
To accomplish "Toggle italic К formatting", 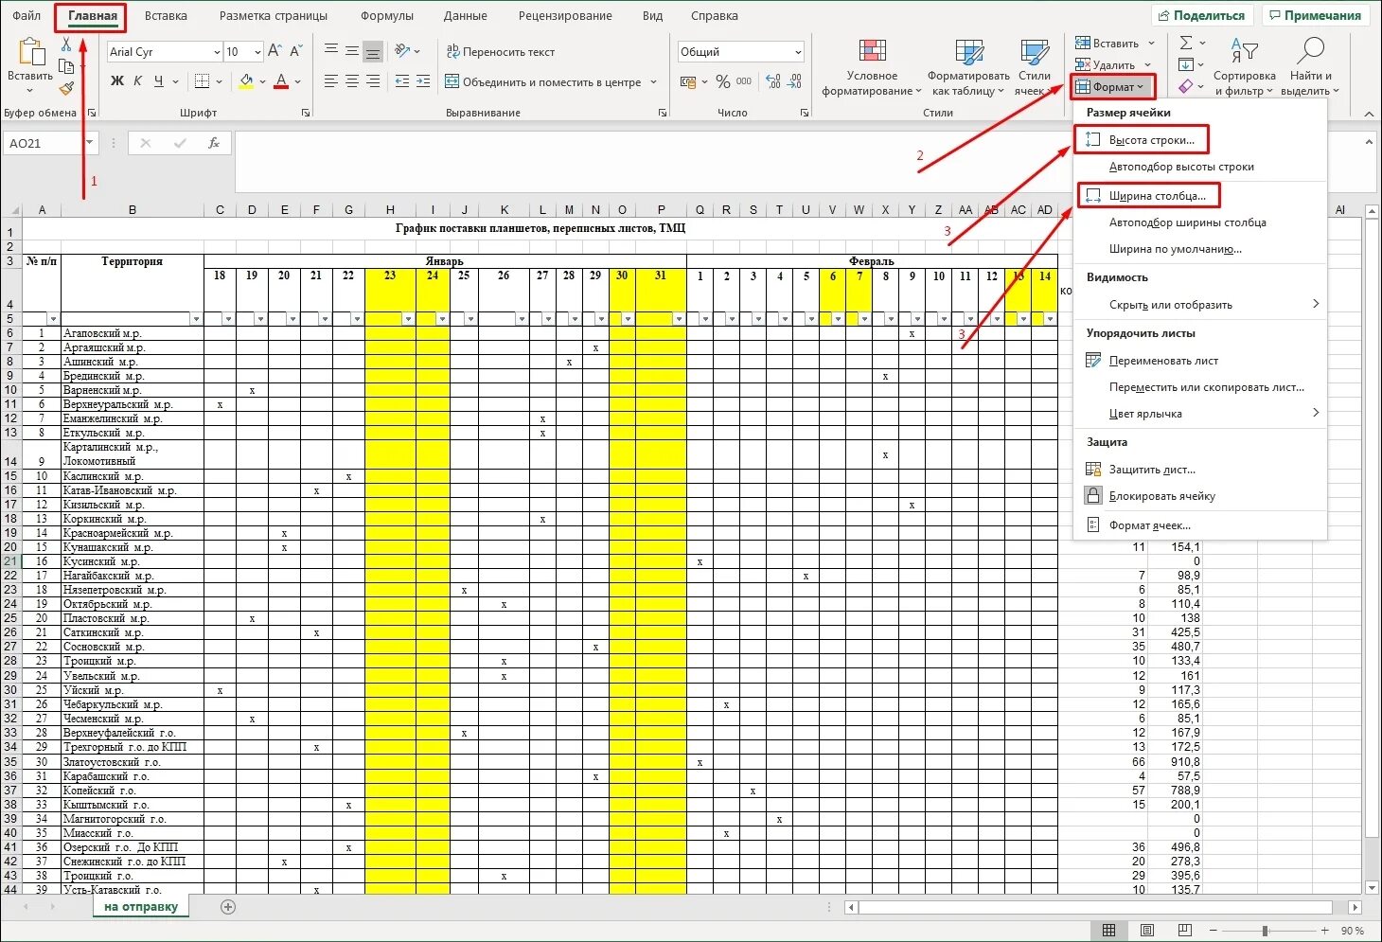I will [x=138, y=81].
